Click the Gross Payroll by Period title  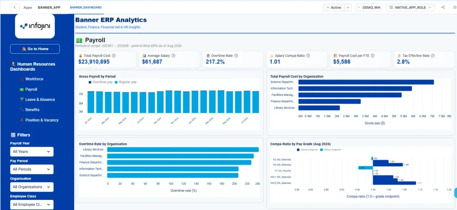[97, 77]
